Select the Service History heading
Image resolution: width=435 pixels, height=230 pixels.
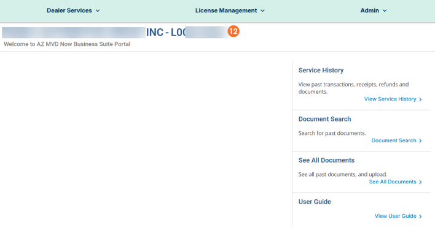321,71
